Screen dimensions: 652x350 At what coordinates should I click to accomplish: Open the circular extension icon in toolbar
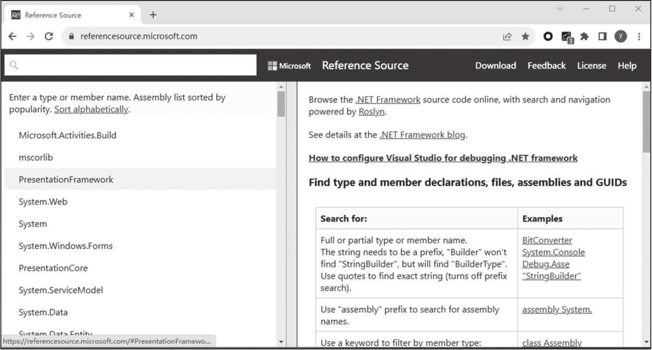point(548,36)
